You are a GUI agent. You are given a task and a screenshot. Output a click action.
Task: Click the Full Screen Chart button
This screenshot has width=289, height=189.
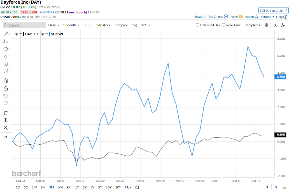click(x=273, y=11)
